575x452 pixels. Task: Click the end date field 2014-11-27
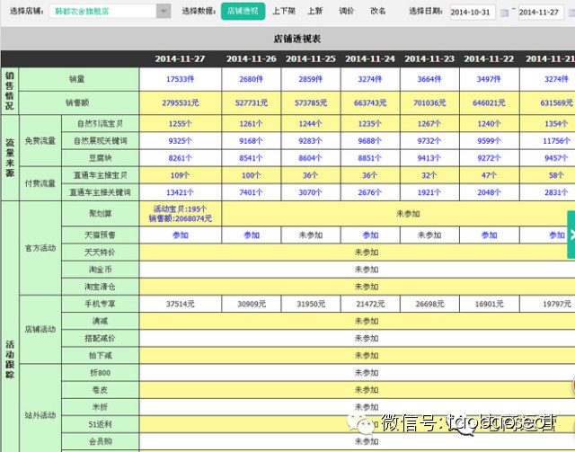click(x=541, y=12)
